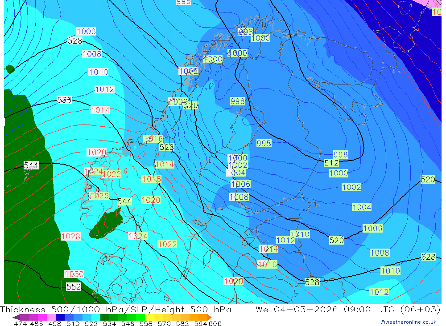This screenshot has width=446, height=326.
Task: Open the weatheronline.co.uk copyright link
Action: pos(408,322)
